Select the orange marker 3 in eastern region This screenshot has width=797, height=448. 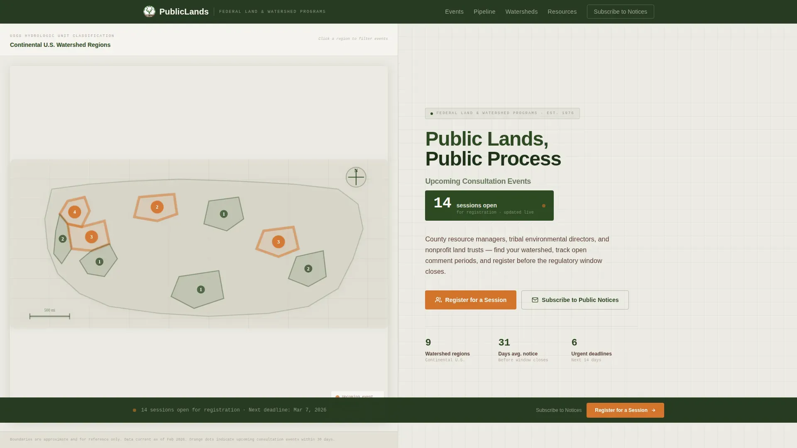(279, 242)
